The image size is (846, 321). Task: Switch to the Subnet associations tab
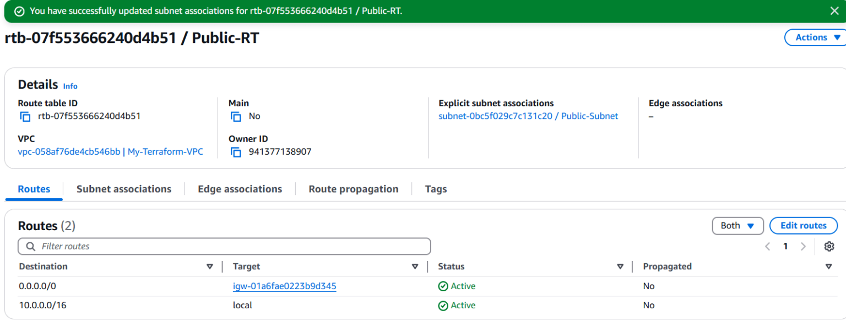point(124,189)
